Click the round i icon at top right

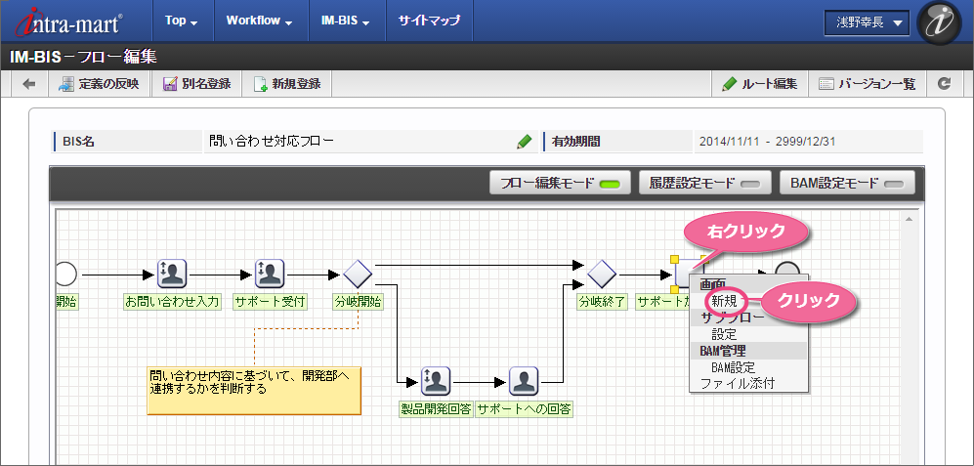click(x=939, y=22)
